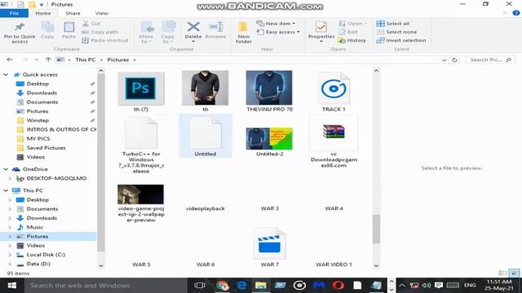Click the videoplayback file name
522x293 pixels.
(205, 208)
